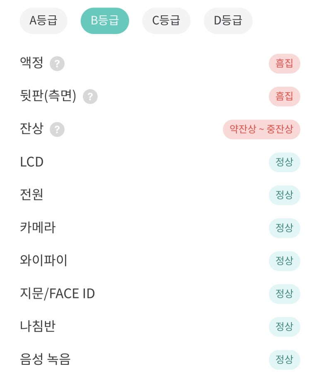The image size is (320, 381).
Task: Click the 정상 badge for LCD
Action: (284, 162)
